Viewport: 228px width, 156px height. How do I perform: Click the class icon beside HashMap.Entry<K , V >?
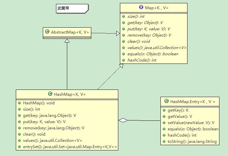[166, 101]
